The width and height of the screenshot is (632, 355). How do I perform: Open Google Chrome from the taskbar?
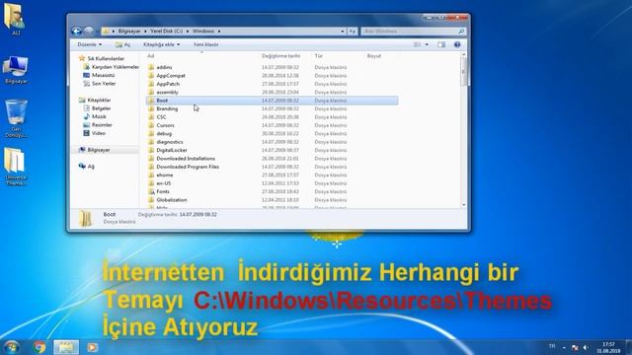pos(39,347)
